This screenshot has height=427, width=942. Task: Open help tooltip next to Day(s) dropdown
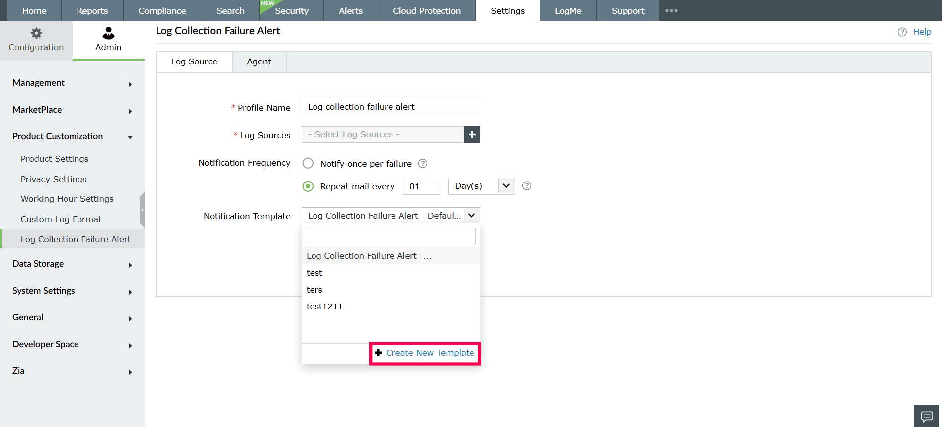[x=527, y=186]
